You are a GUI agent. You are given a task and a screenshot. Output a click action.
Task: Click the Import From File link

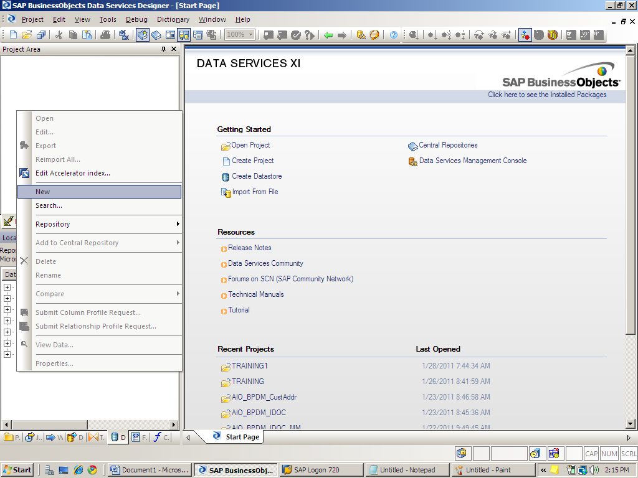point(255,192)
